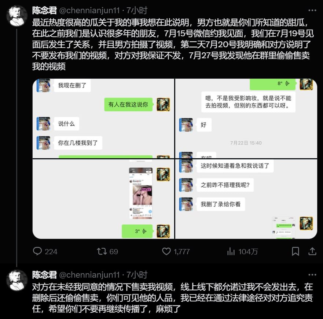Open the reply icon showing 224 comments
Viewport: 323px width, 319px height.
(x=37, y=251)
